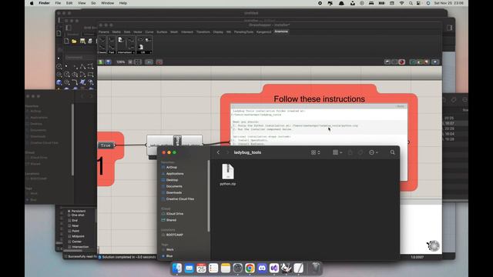Viewport: 493px width, 277px height.
Task: Click the save icon in the Rhino toolbar
Action: (82, 41)
